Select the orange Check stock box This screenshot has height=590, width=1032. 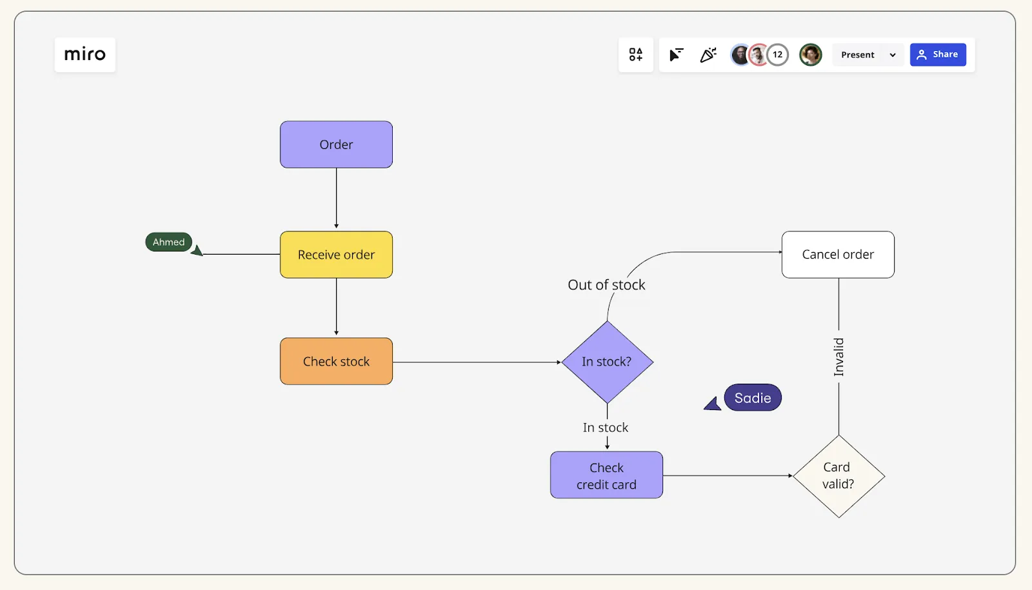point(336,361)
